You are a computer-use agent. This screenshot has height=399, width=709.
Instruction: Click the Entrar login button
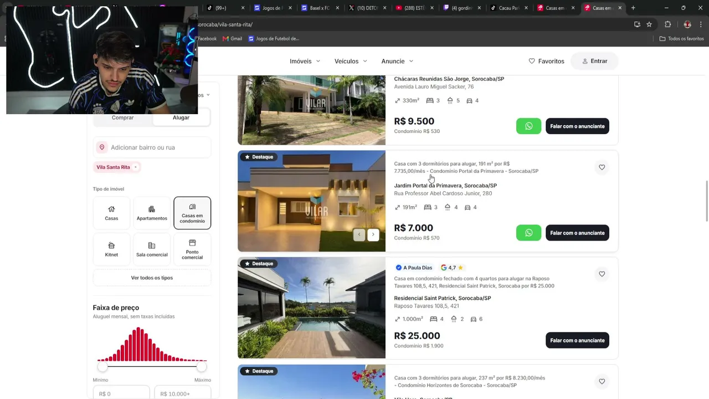(594, 61)
